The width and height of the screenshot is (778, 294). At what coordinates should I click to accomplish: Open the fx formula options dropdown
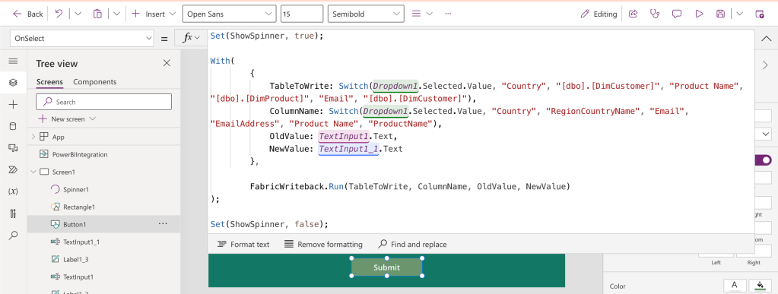tap(191, 38)
